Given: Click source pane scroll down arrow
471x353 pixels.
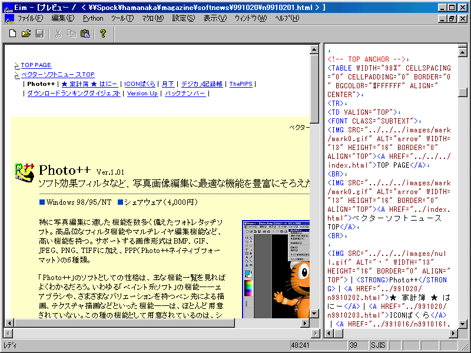Looking at the screenshot, I should pos(463,324).
